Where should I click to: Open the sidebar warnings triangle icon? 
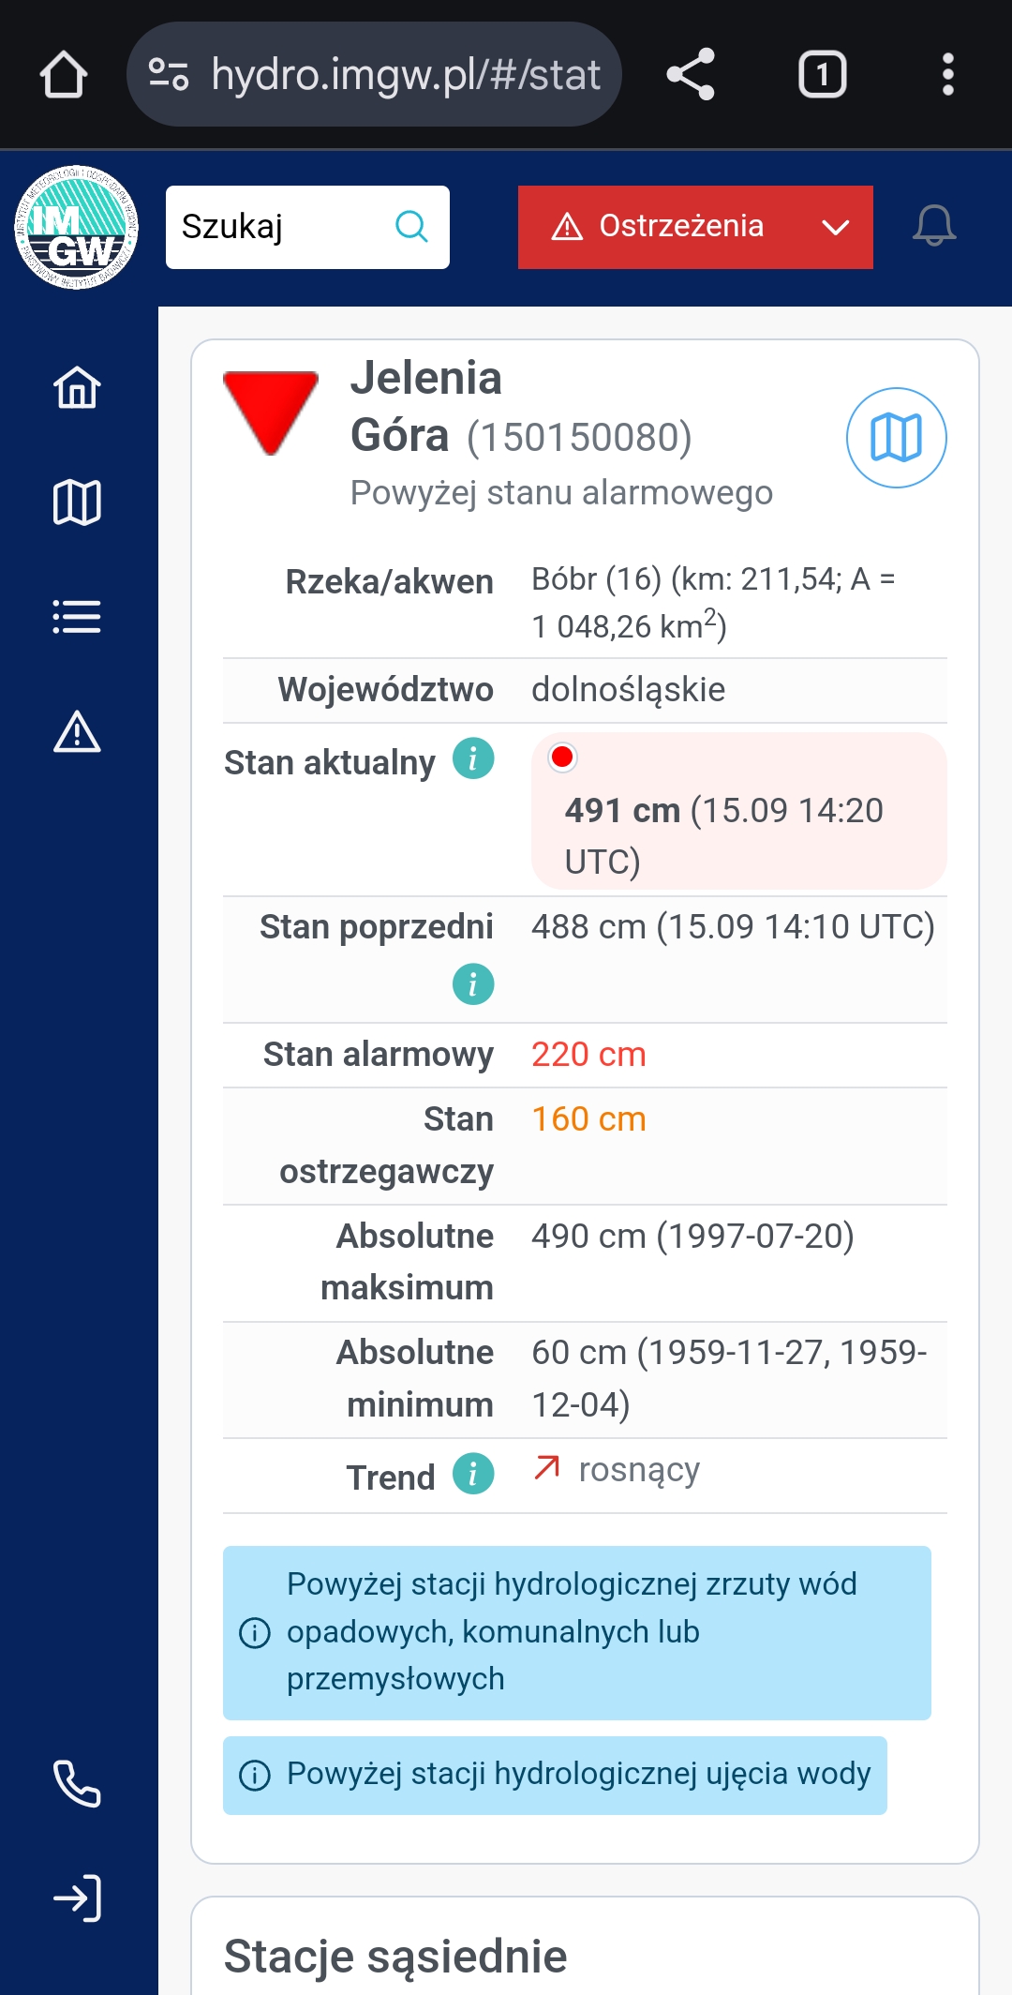(77, 732)
